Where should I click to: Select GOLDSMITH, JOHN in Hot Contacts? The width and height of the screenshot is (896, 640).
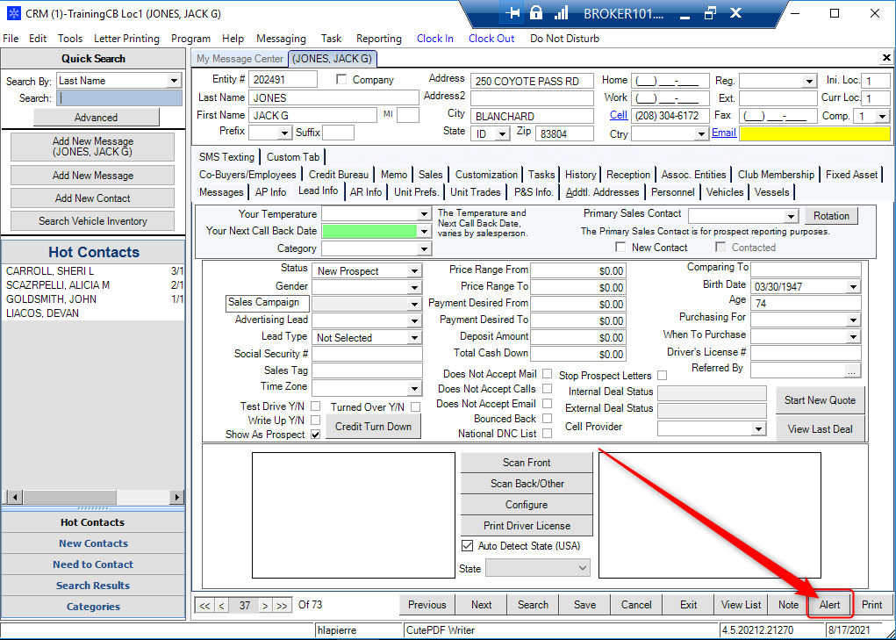[x=93, y=298]
